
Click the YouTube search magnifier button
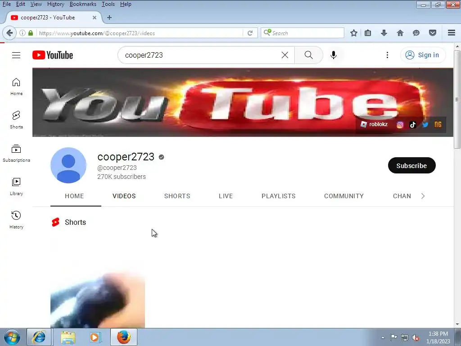(309, 55)
